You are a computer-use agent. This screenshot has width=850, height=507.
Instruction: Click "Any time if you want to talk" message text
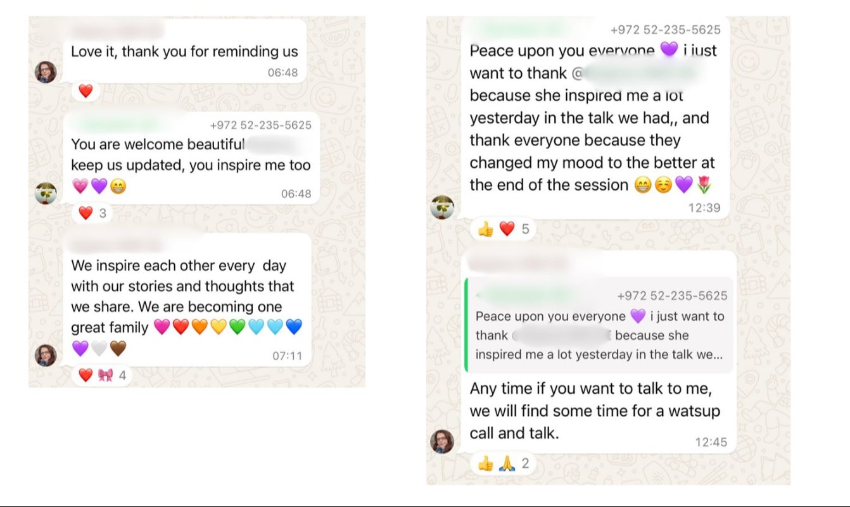[x=594, y=411]
